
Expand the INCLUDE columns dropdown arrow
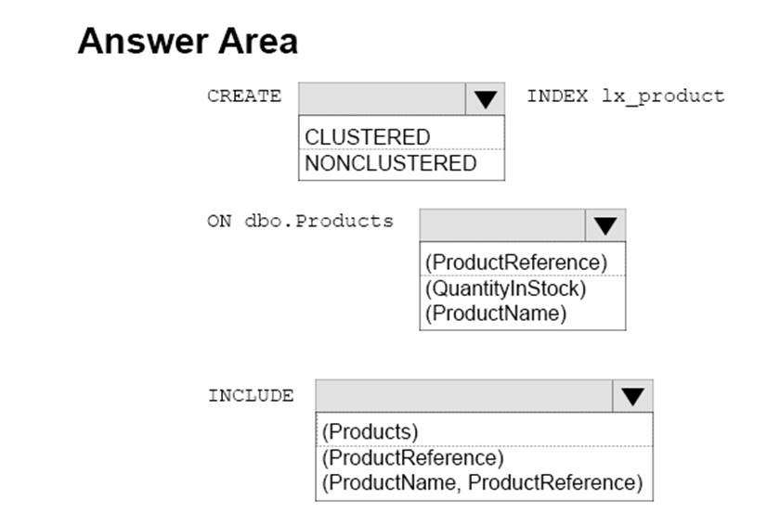click(x=632, y=396)
